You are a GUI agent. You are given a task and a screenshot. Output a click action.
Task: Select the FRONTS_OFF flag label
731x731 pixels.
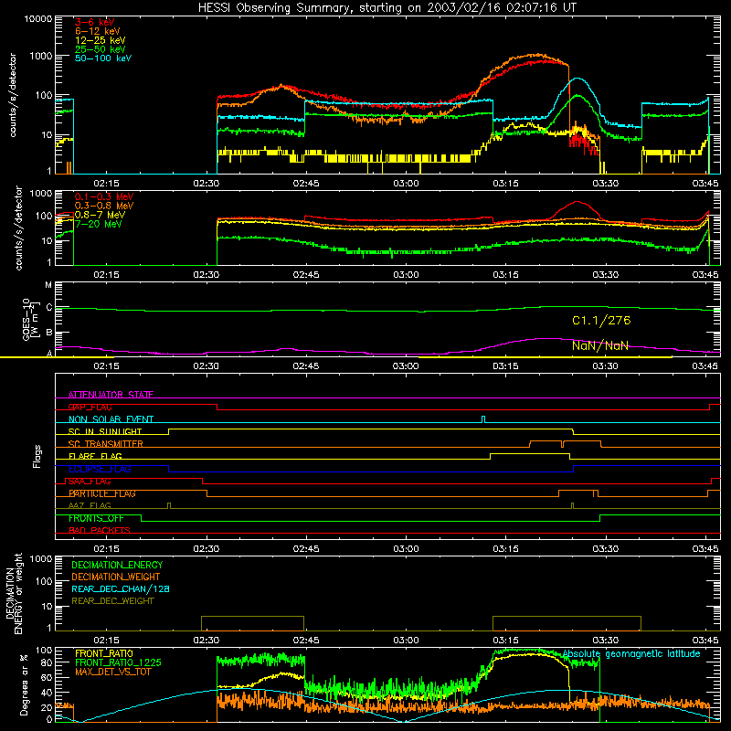[x=96, y=518]
